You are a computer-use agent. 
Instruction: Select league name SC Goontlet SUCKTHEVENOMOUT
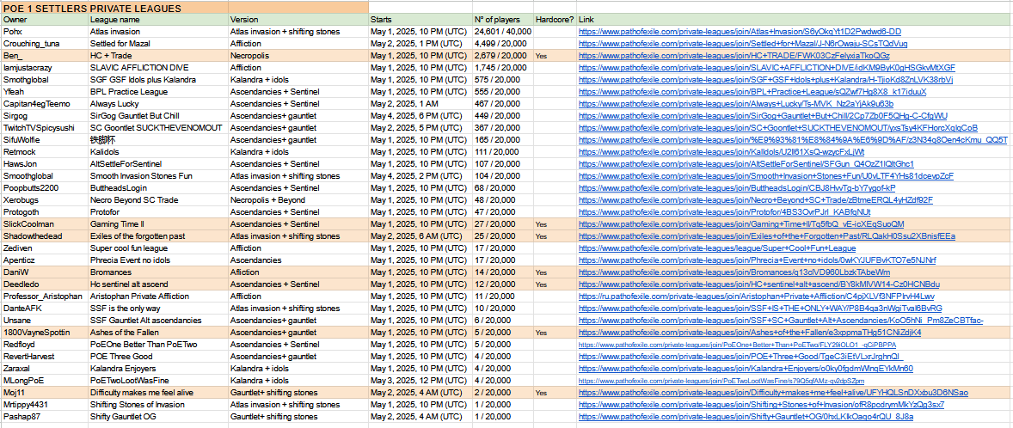pyautogui.click(x=158, y=128)
